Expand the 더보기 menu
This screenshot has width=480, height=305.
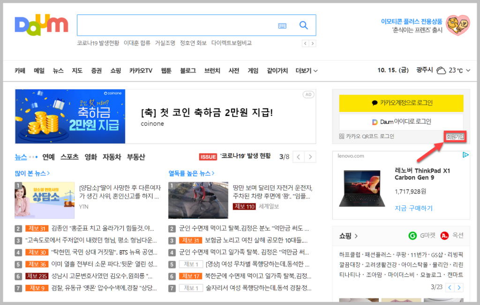[x=307, y=71]
